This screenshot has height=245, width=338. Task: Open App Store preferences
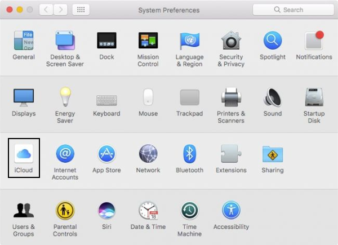[106, 159]
